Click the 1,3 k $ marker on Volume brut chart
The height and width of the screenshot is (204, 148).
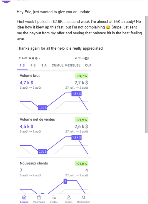[x=77, y=94]
